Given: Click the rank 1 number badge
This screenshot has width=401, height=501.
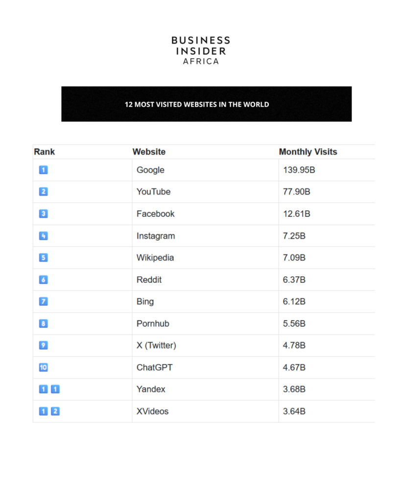Looking at the screenshot, I should click(43, 170).
